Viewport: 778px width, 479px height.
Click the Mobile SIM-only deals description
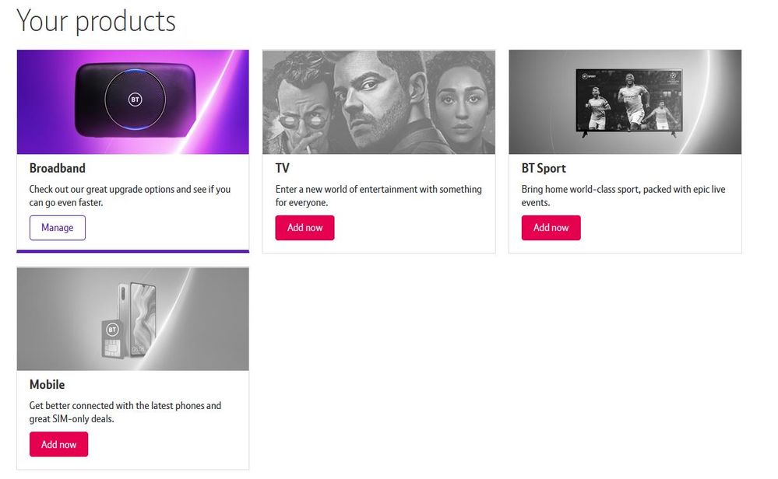coord(125,412)
